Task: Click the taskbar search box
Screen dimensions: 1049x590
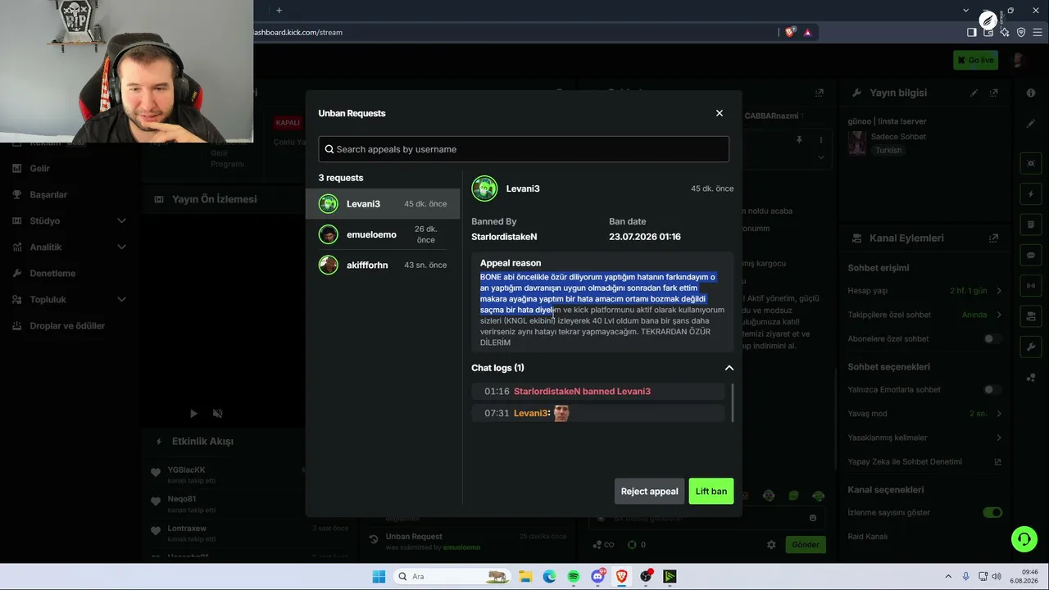Action: (451, 576)
